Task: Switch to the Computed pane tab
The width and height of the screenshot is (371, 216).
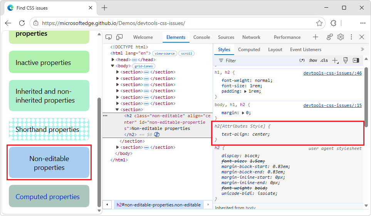Action: tap(249, 50)
